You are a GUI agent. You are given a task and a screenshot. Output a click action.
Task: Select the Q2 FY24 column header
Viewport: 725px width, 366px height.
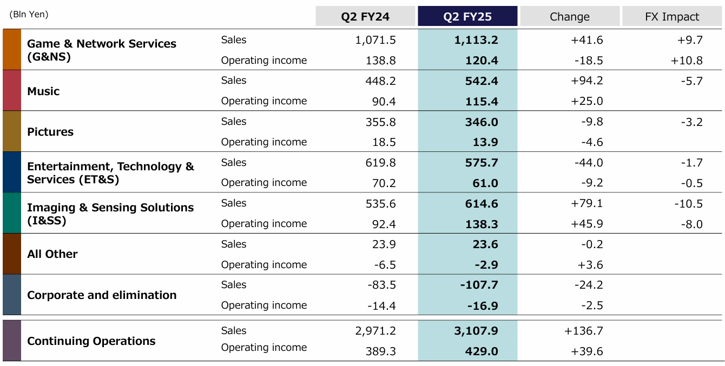click(x=365, y=16)
